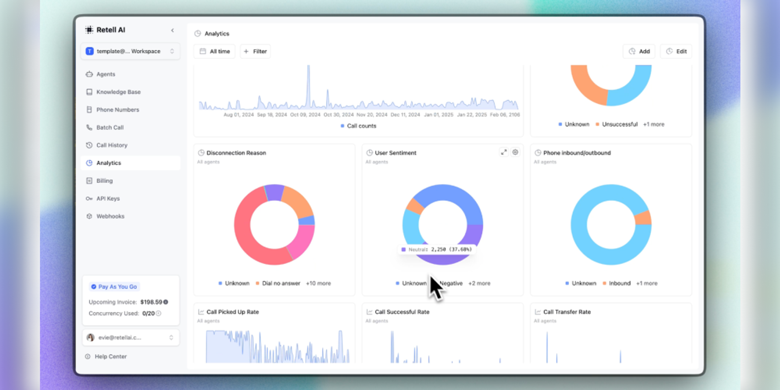Click the Retell AI logo icon
The width and height of the screenshot is (780, 390).
pos(89,30)
